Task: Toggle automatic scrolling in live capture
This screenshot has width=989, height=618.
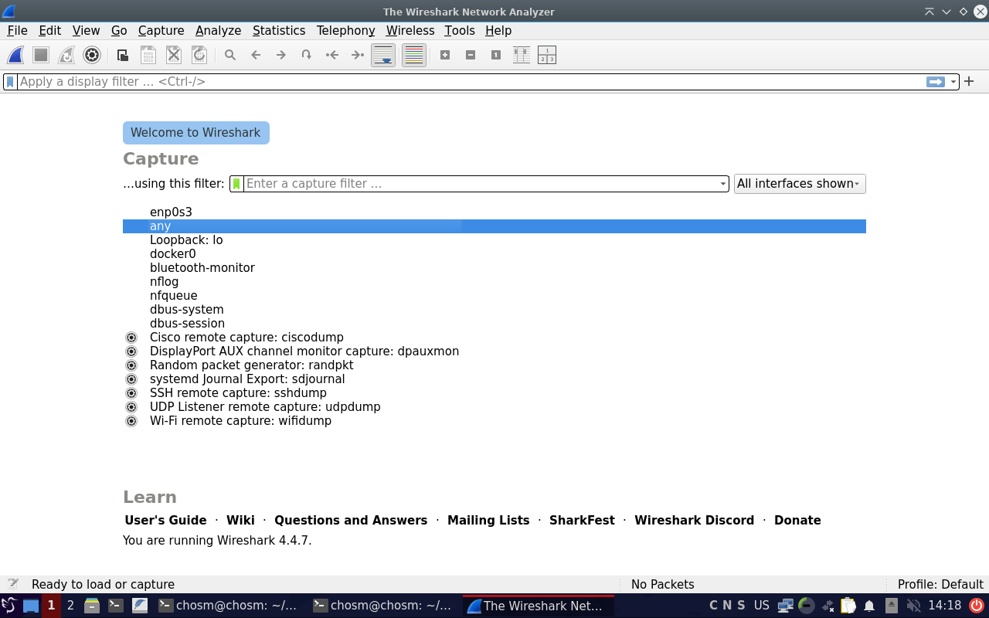Action: 383,55
